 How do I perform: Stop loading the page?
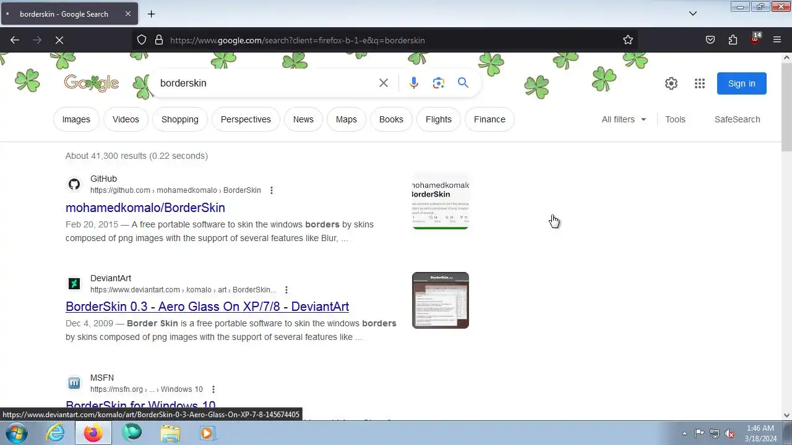pyautogui.click(x=59, y=40)
